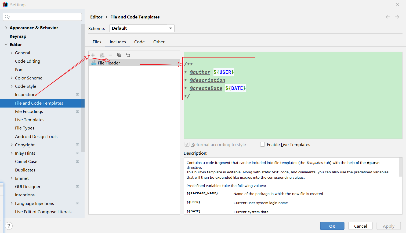Open the Help question mark button

click(9, 226)
